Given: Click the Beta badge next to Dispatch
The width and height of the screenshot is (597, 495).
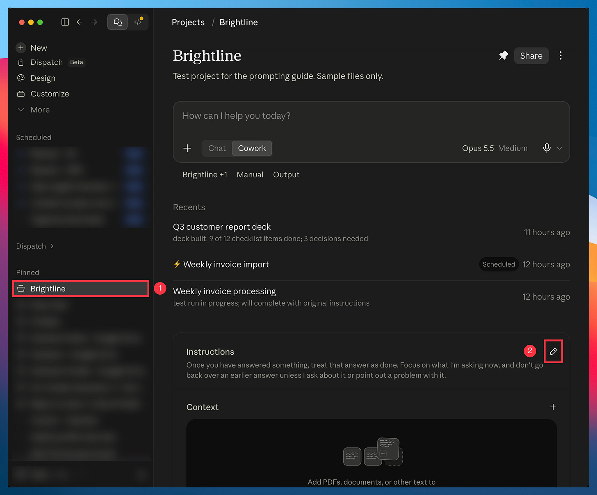Looking at the screenshot, I should click(77, 62).
